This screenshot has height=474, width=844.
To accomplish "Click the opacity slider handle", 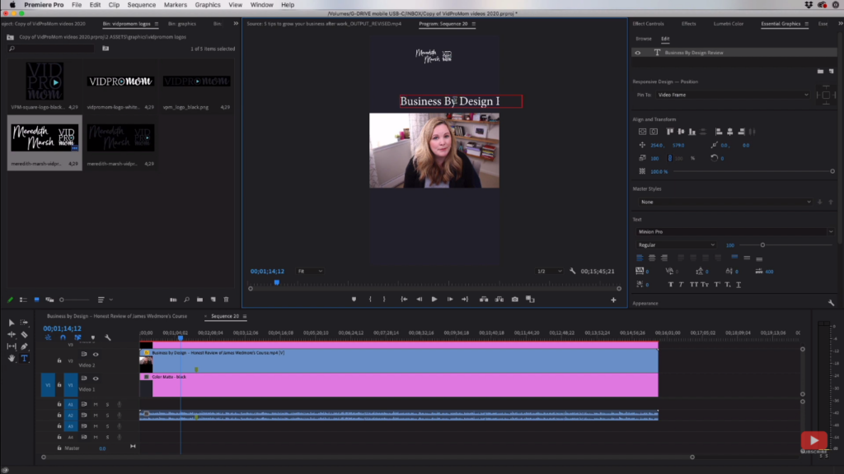I will [832, 171].
